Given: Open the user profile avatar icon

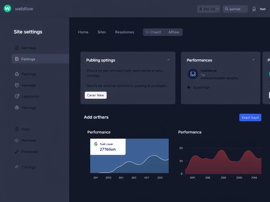Looking at the screenshot, I should 254,9.
